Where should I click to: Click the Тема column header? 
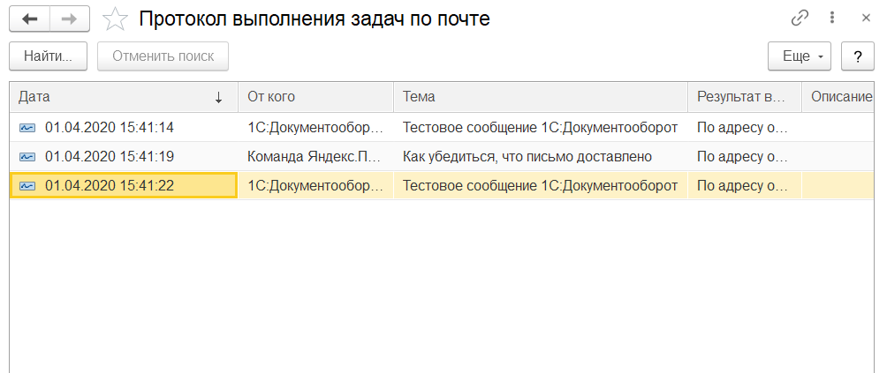[x=539, y=97]
